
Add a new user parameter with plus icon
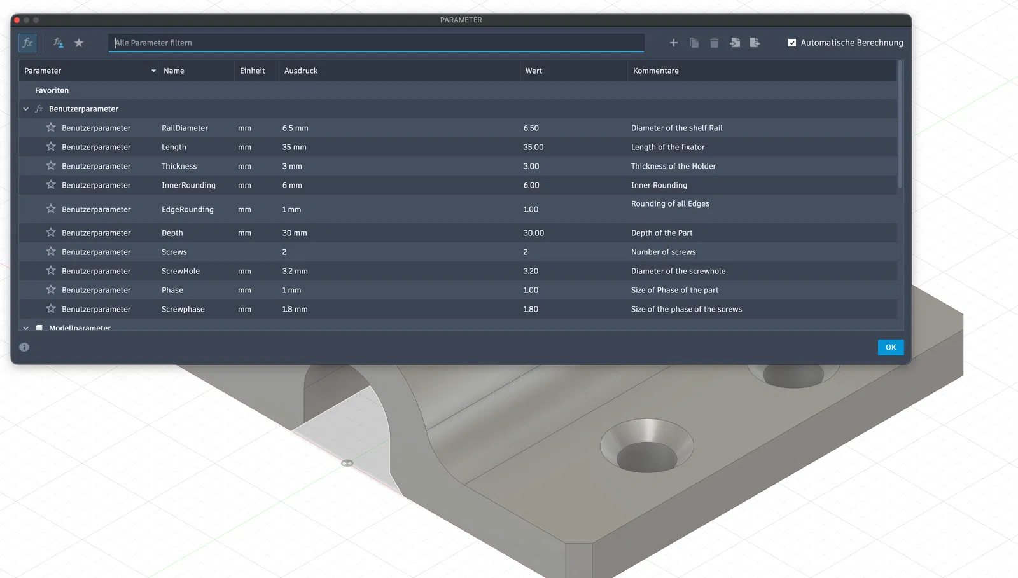[674, 43]
